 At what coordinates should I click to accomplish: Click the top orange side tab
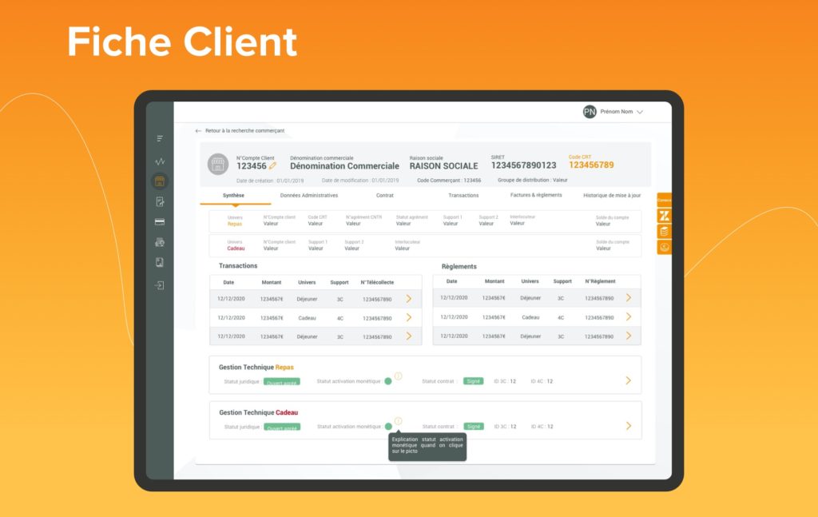pyautogui.click(x=664, y=200)
